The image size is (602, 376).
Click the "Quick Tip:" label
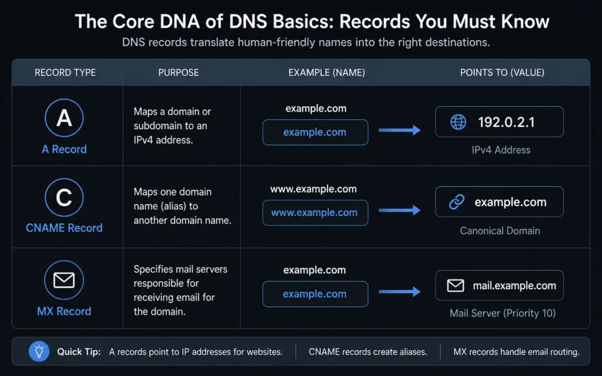tap(79, 352)
